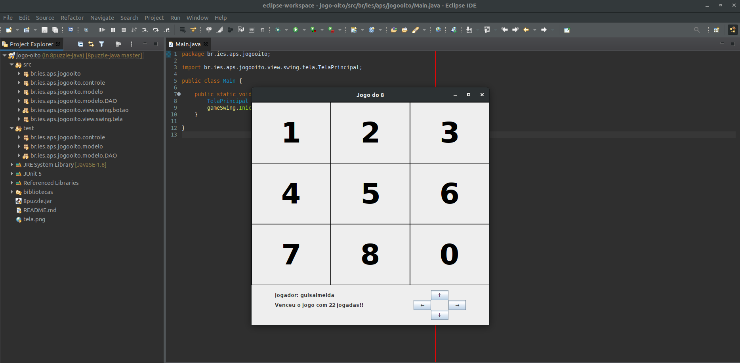Screen dimensions: 740x363
Task: Click Collapse All in Project Explorer
Action: 80,44
